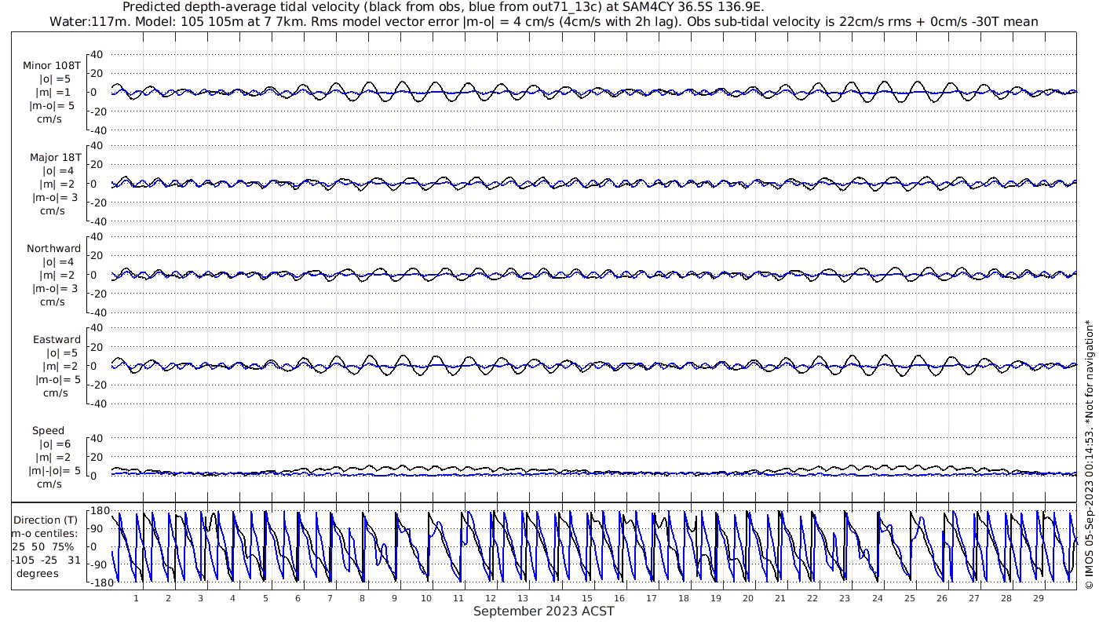The image size is (1099, 628).
Task: Click "|o| =5" under Minor 108T
Action: [56, 79]
